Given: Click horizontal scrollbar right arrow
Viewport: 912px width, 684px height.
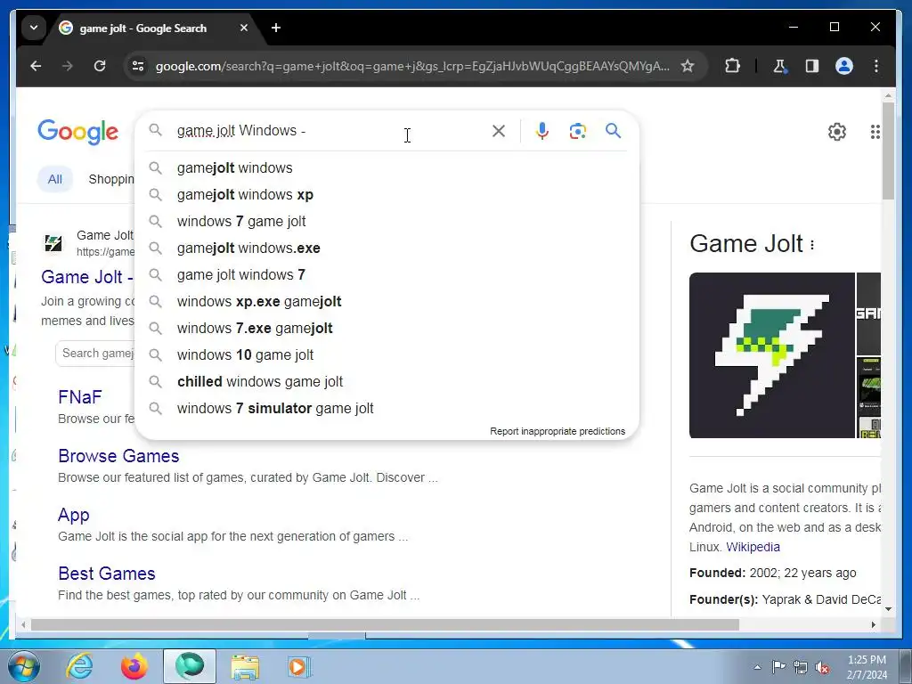Looking at the screenshot, I should tap(873, 624).
